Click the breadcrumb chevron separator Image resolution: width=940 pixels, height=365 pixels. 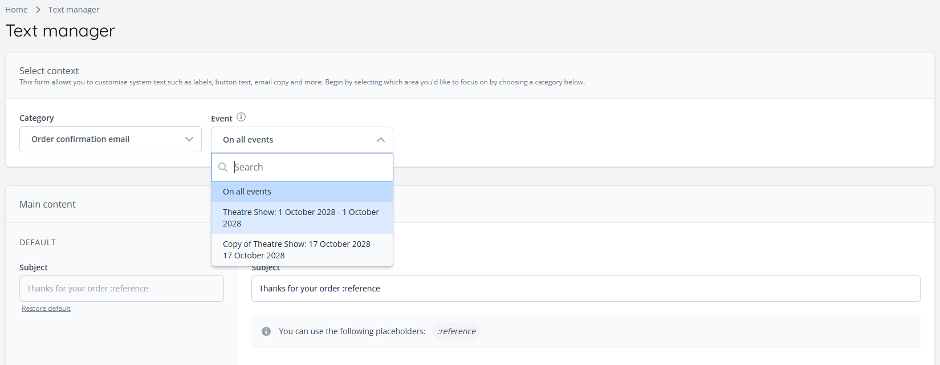coord(38,10)
